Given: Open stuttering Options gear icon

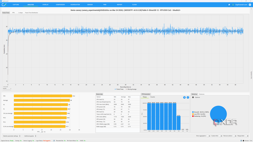Looking at the screenshot, I should (193, 97).
